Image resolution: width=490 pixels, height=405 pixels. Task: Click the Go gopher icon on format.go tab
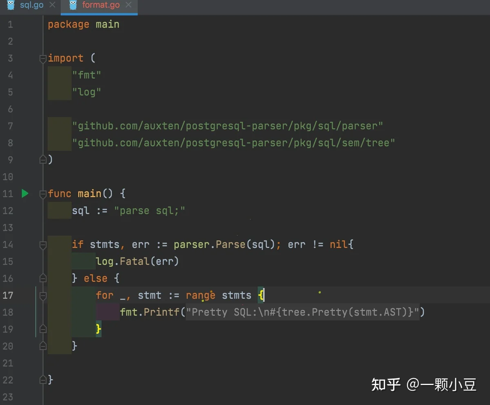pyautogui.click(x=73, y=5)
